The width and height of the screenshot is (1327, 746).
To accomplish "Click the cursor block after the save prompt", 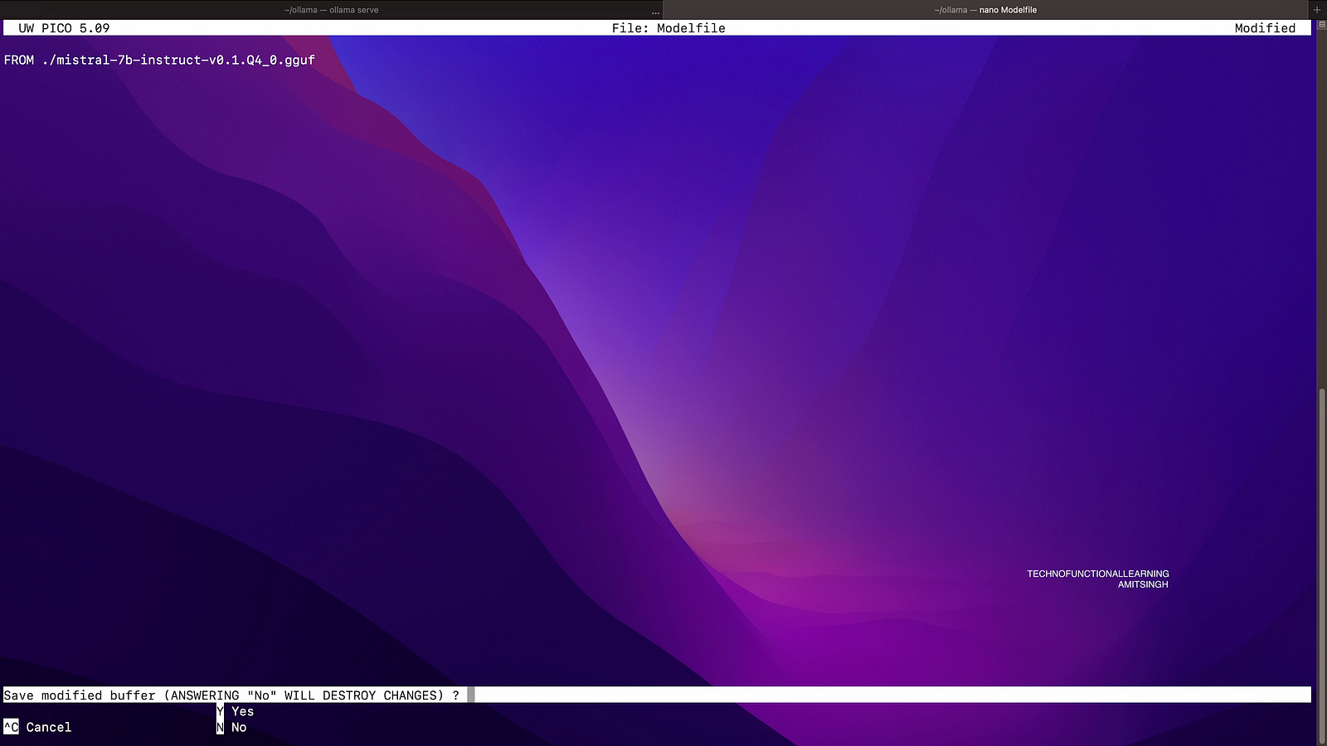I will 471,695.
